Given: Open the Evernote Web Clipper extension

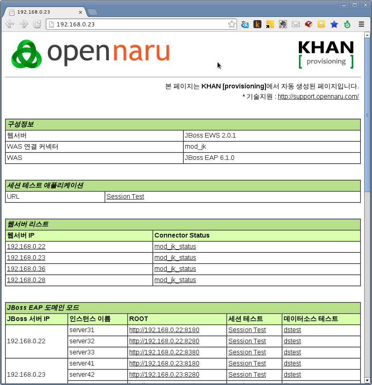Looking at the screenshot, I should [x=283, y=24].
